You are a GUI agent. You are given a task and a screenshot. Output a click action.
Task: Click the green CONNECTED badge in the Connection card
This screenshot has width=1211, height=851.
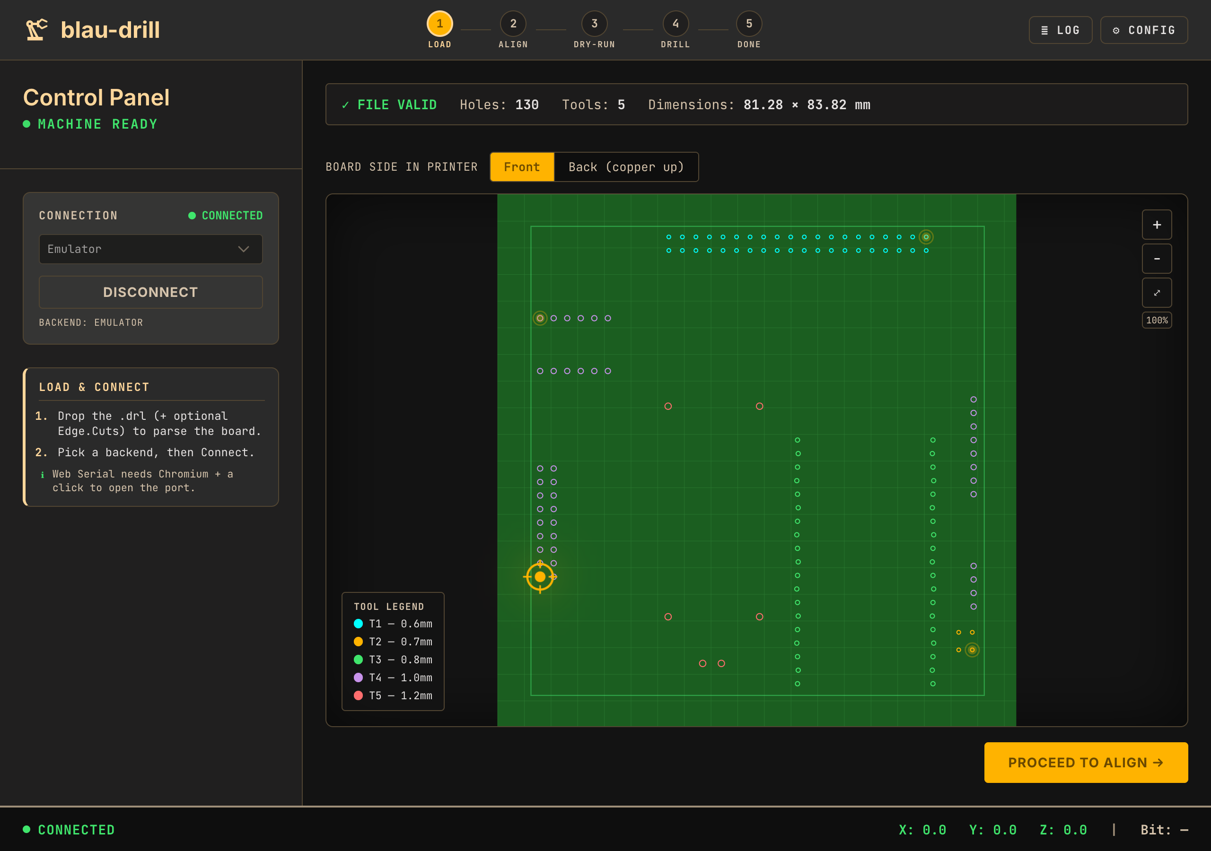point(225,216)
